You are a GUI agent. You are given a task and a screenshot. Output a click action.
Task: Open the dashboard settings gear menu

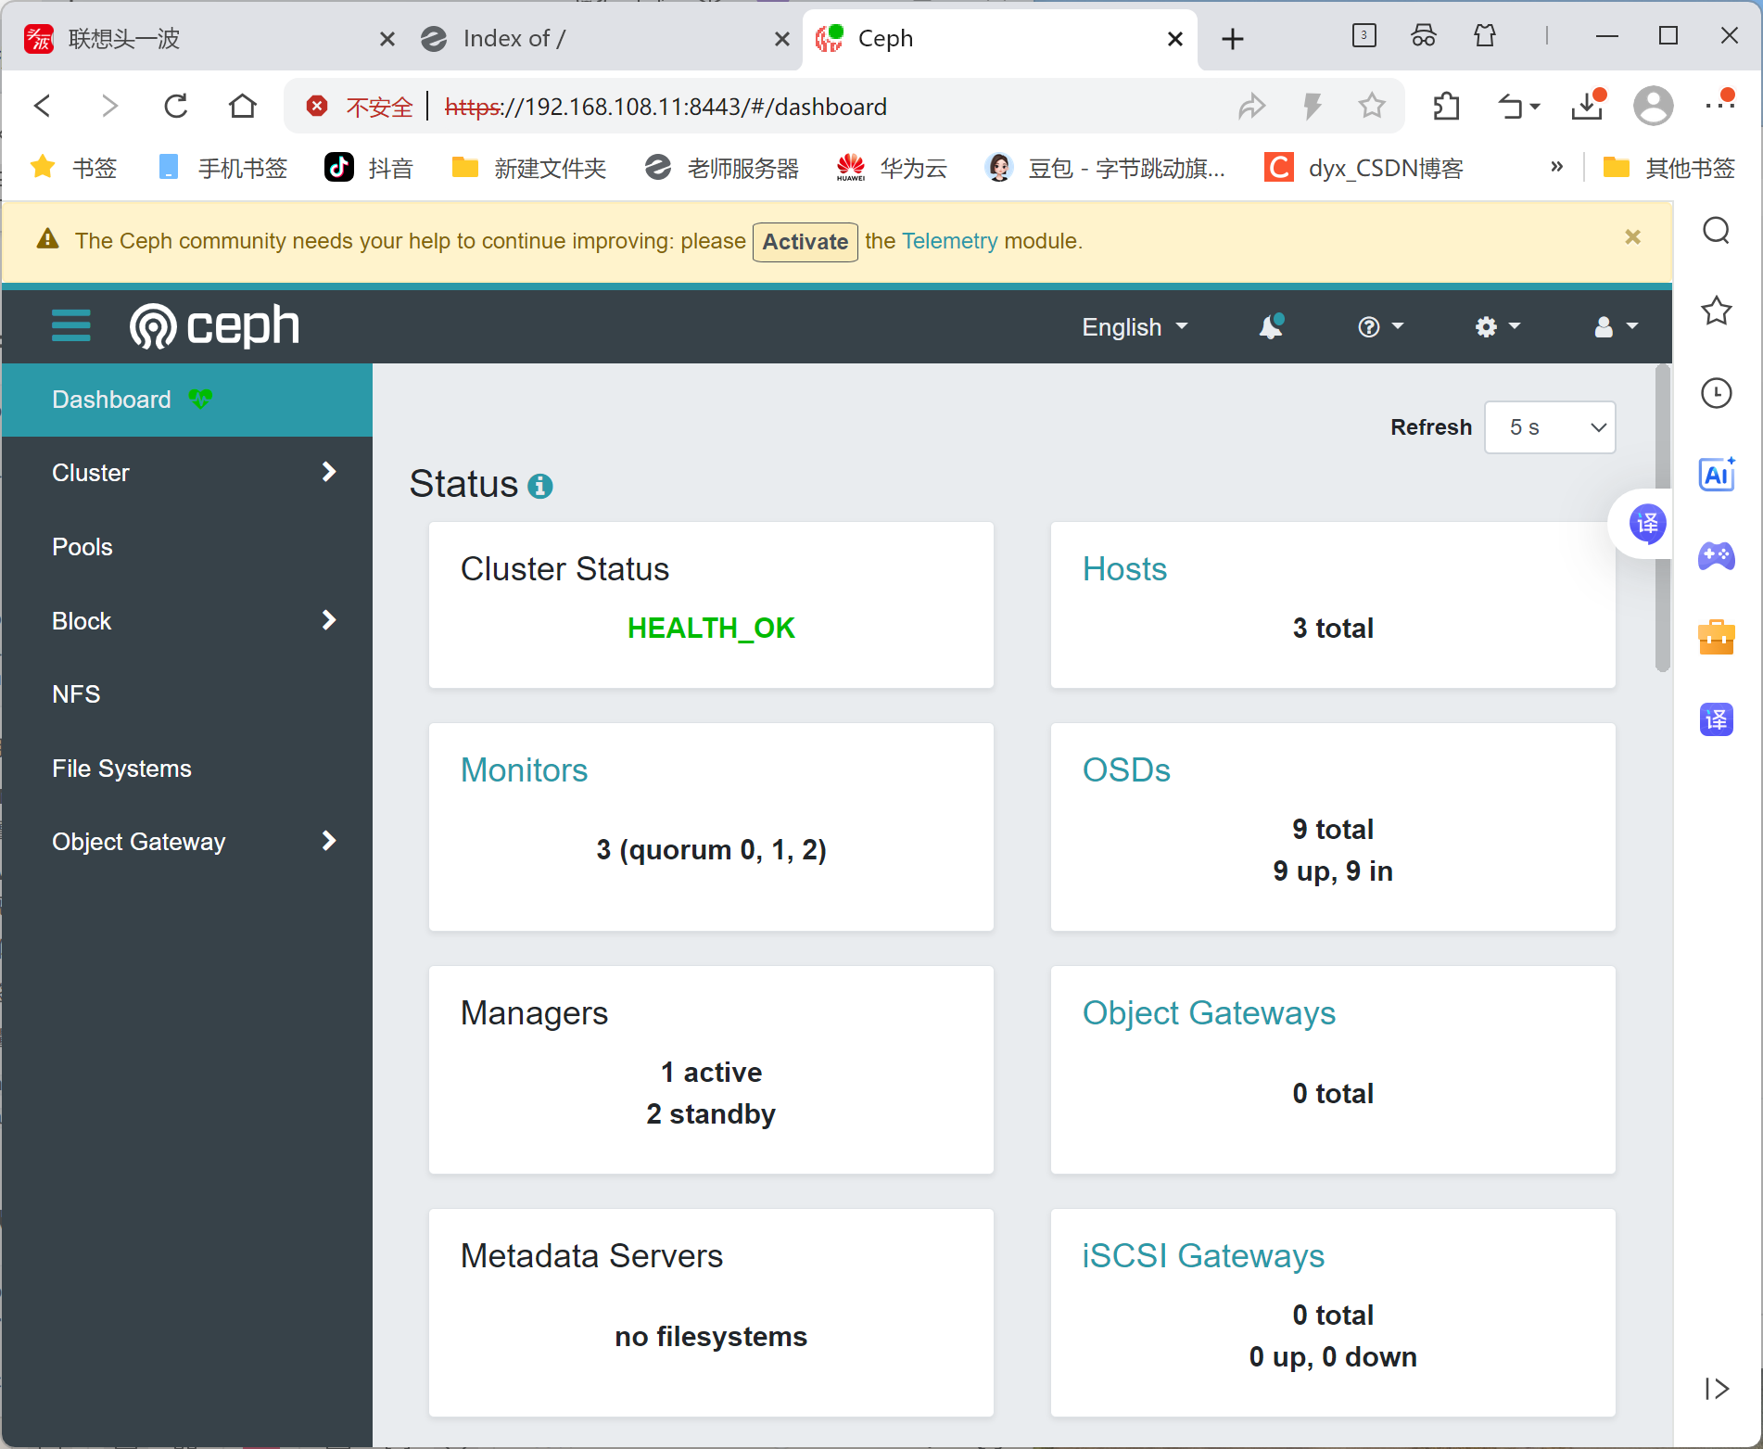click(1498, 326)
